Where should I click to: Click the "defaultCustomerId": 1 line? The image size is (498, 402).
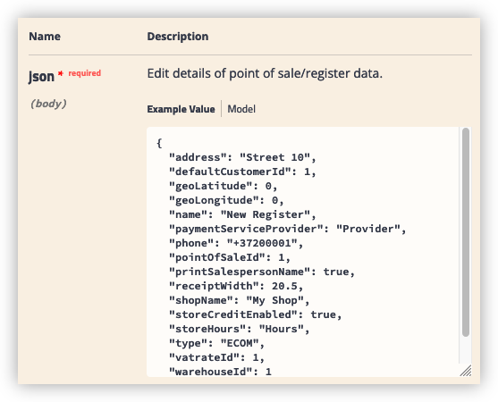[x=242, y=172]
